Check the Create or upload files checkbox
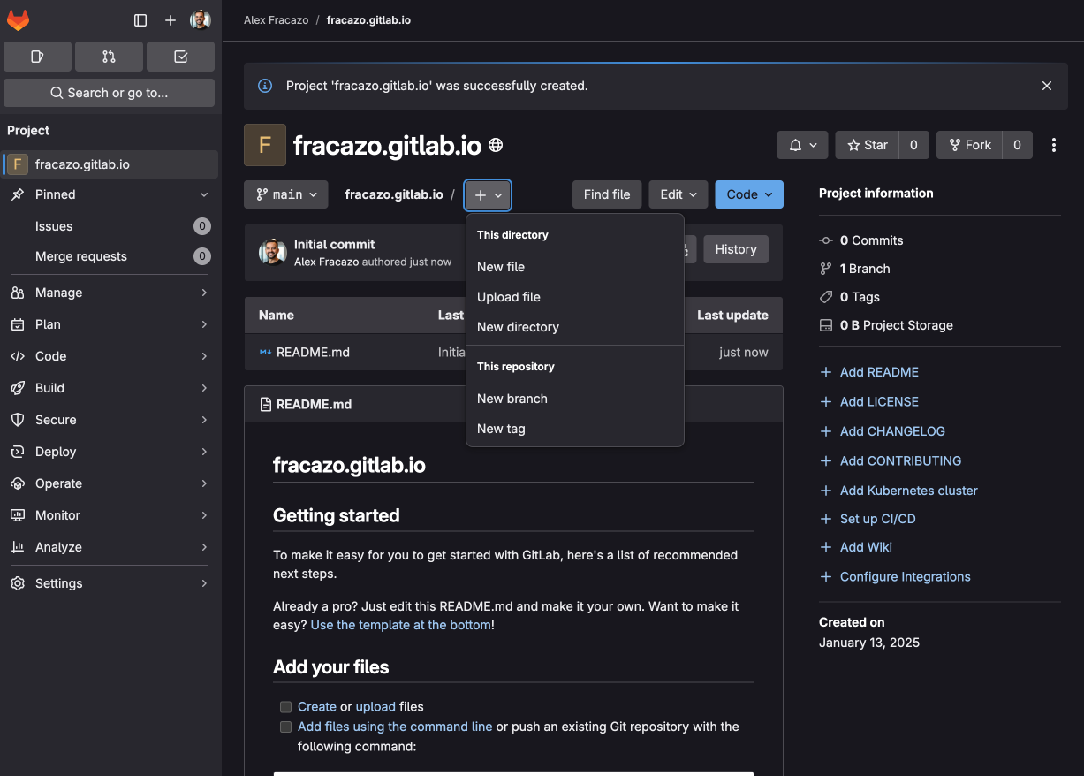The height and width of the screenshot is (776, 1084). pyautogui.click(x=285, y=707)
